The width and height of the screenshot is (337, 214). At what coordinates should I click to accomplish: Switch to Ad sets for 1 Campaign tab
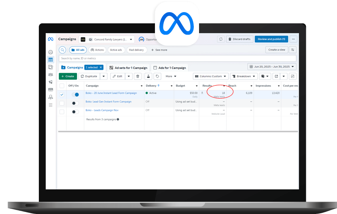pyautogui.click(x=127, y=68)
